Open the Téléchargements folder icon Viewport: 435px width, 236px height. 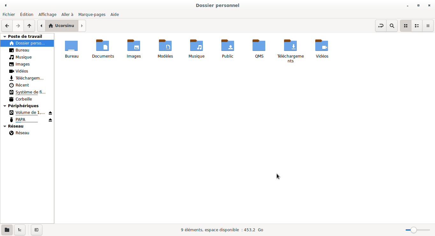click(290, 46)
